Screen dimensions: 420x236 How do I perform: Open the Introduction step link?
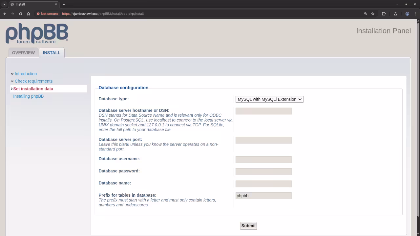coord(26,74)
